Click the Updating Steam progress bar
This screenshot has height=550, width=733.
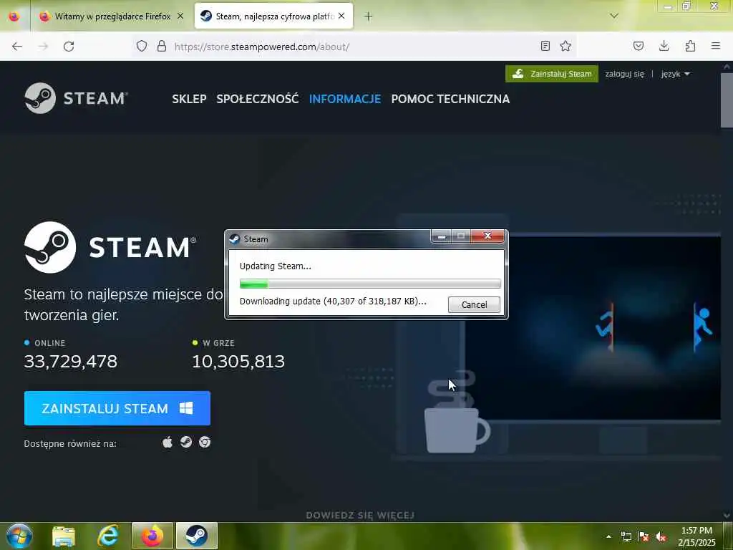pos(370,284)
